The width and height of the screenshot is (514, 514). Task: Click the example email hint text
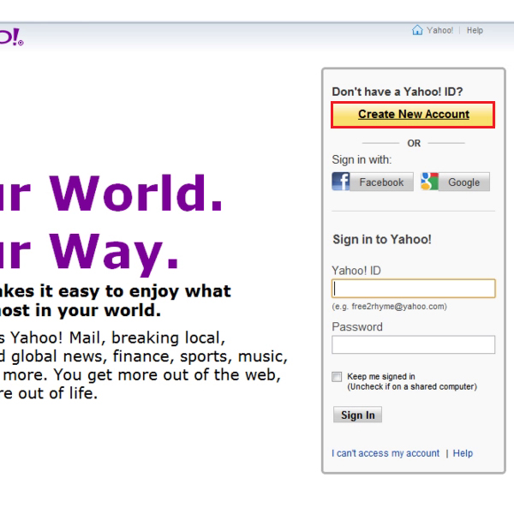click(390, 307)
